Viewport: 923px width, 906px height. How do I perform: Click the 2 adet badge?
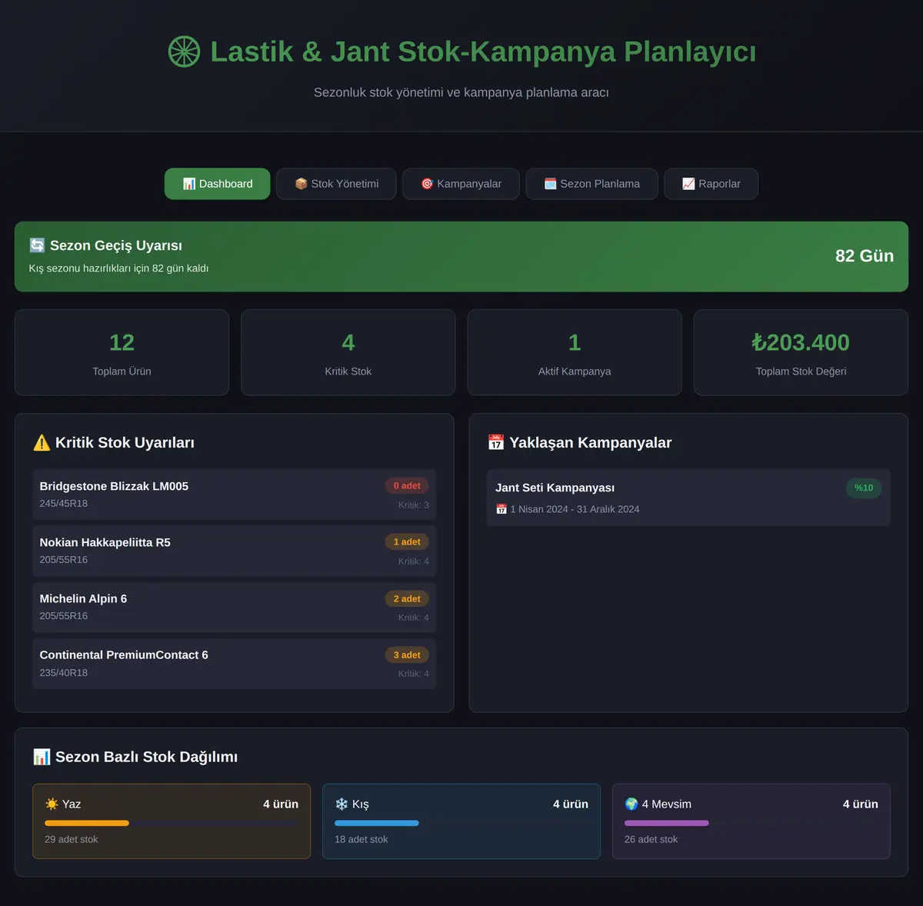(x=407, y=598)
